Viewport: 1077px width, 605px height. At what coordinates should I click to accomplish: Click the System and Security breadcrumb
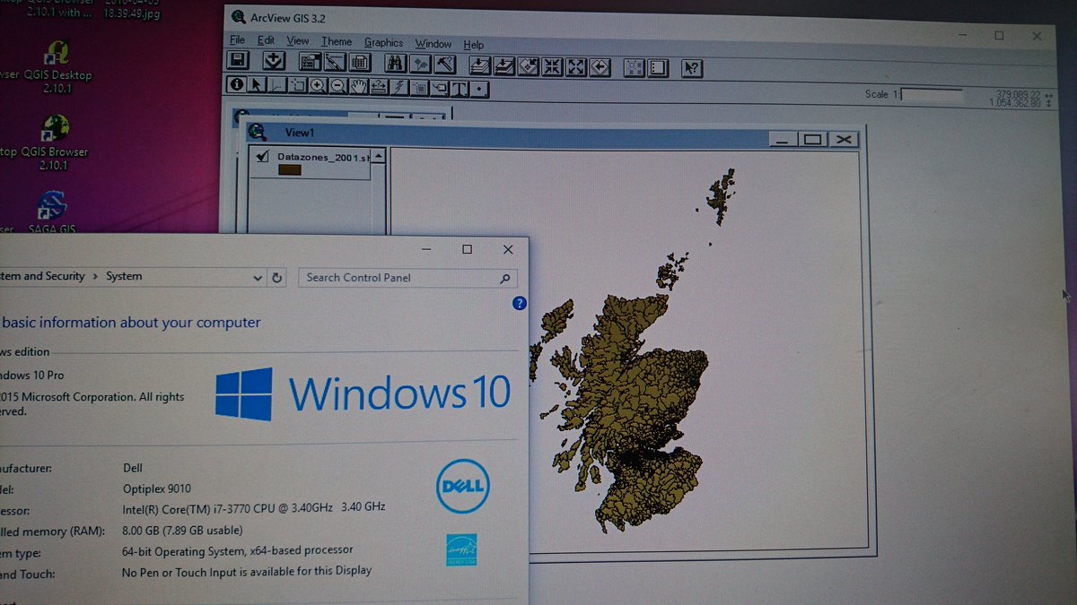pyautogui.click(x=42, y=276)
